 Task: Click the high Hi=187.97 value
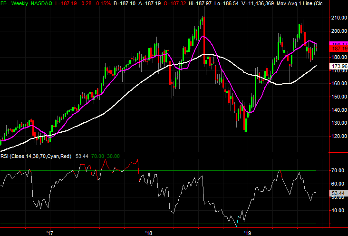tap(201, 3)
